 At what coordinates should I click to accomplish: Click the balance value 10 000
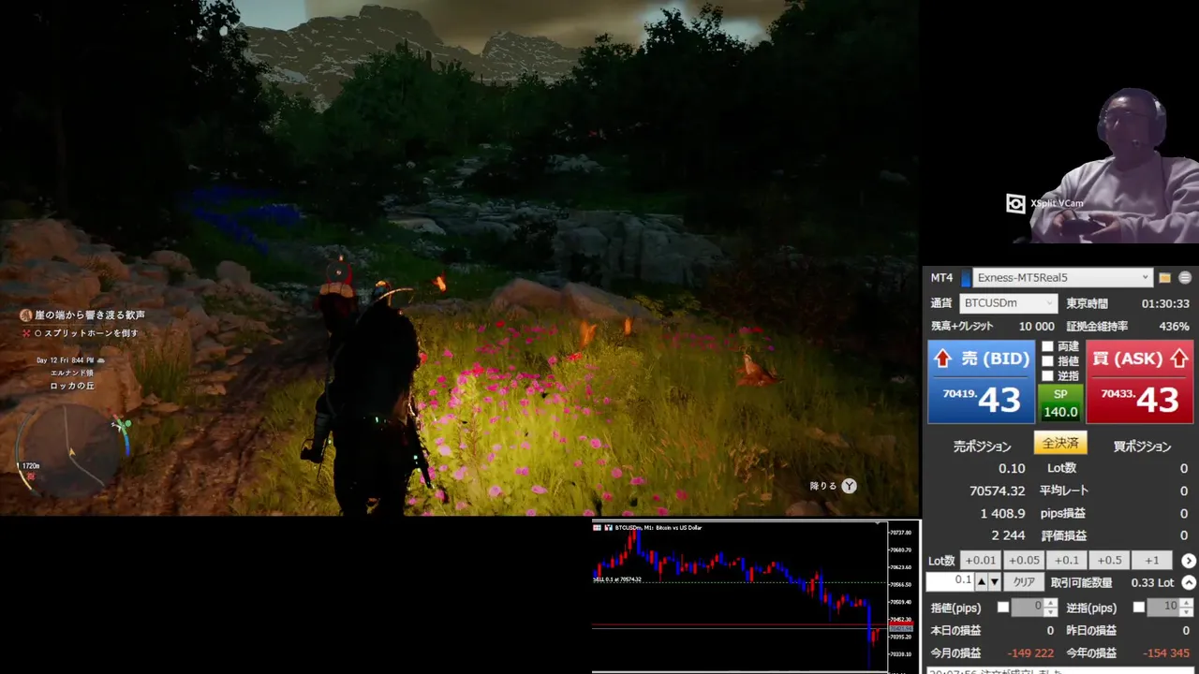pos(1036,327)
